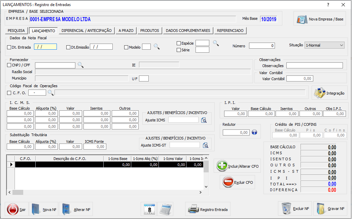Click the help question mark in title bar
352x219 pixels.
328,5
